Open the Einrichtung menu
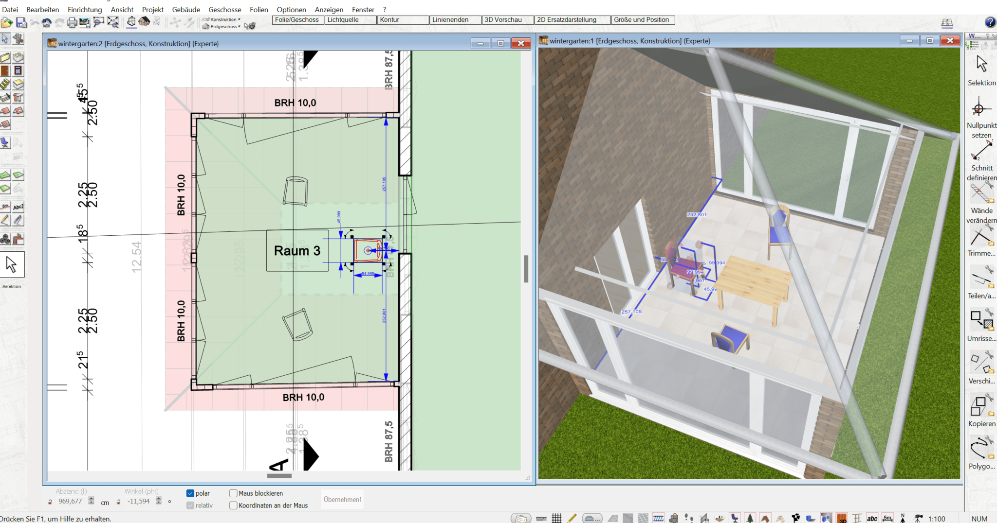Viewport: 997px width, 523px height. click(x=85, y=9)
